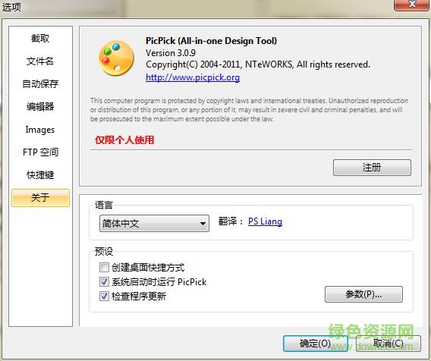Click the Copyright(C) 2004-2011 NTeWORKS line
Screen dimensions: 431x361
pyautogui.click(x=257, y=64)
